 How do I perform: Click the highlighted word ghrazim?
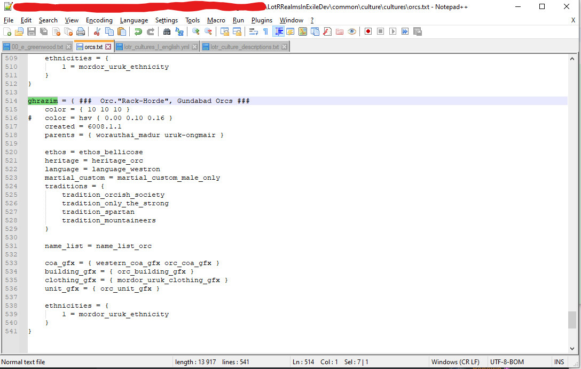(43, 101)
